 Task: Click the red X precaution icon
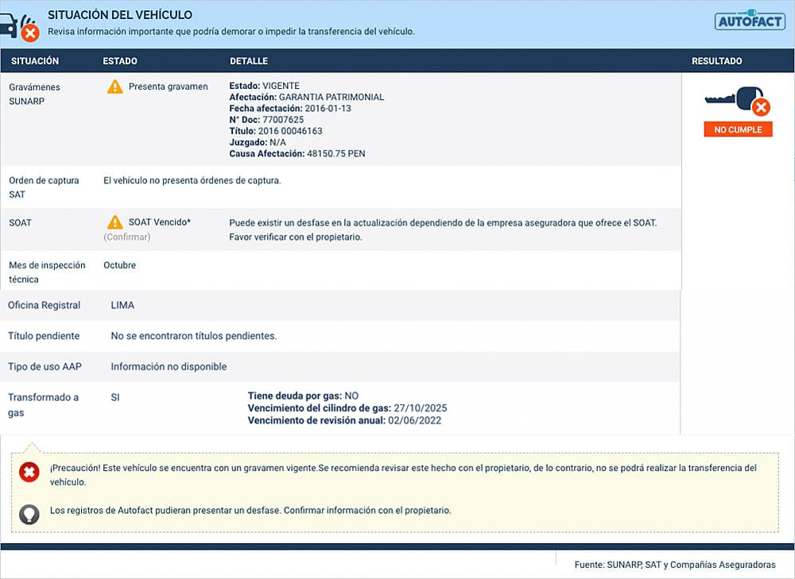point(29,473)
